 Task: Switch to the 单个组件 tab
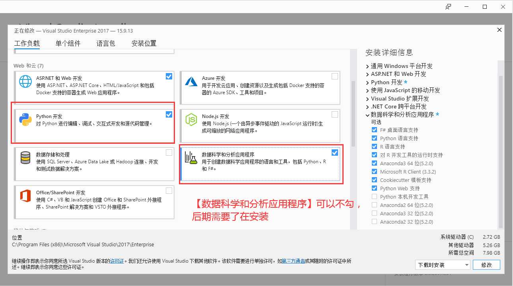(x=68, y=43)
